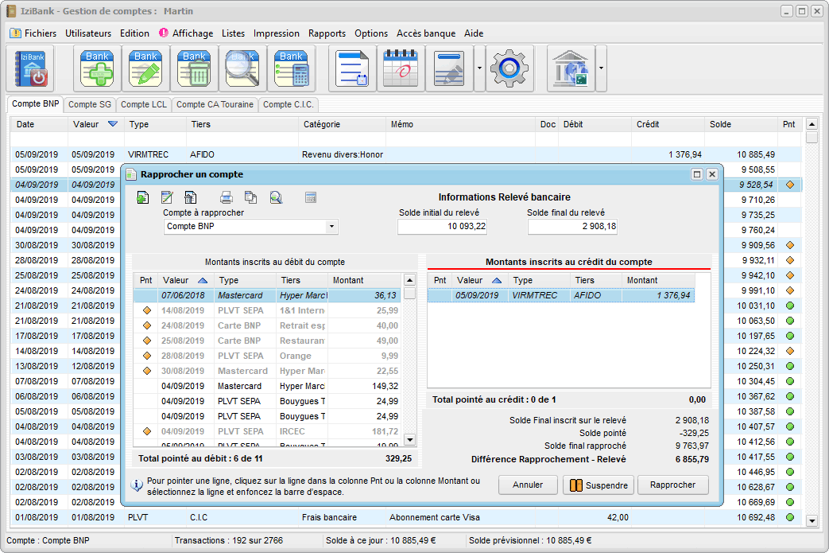Open the Rapports menu
This screenshot has width=829, height=553.
tap(327, 33)
